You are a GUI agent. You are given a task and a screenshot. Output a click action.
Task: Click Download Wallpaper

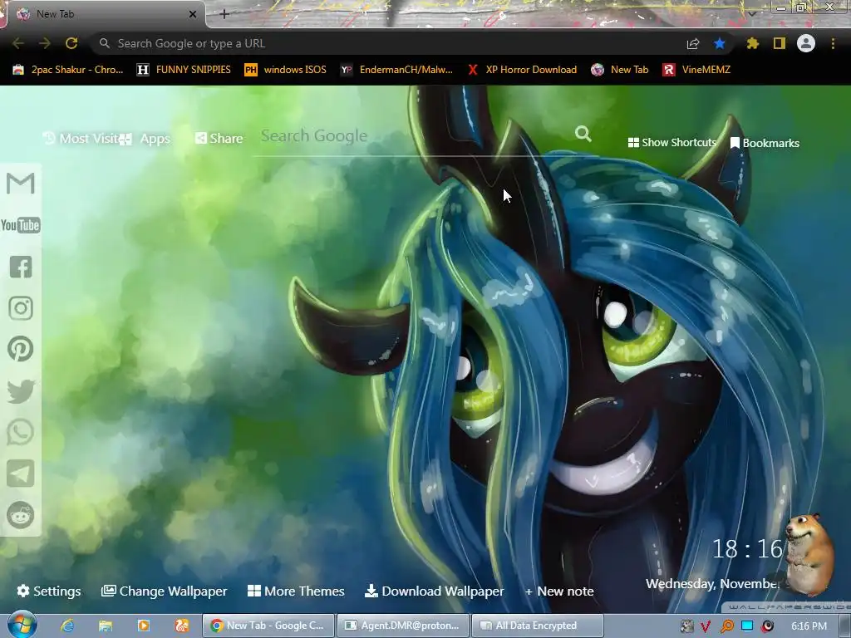pos(434,591)
